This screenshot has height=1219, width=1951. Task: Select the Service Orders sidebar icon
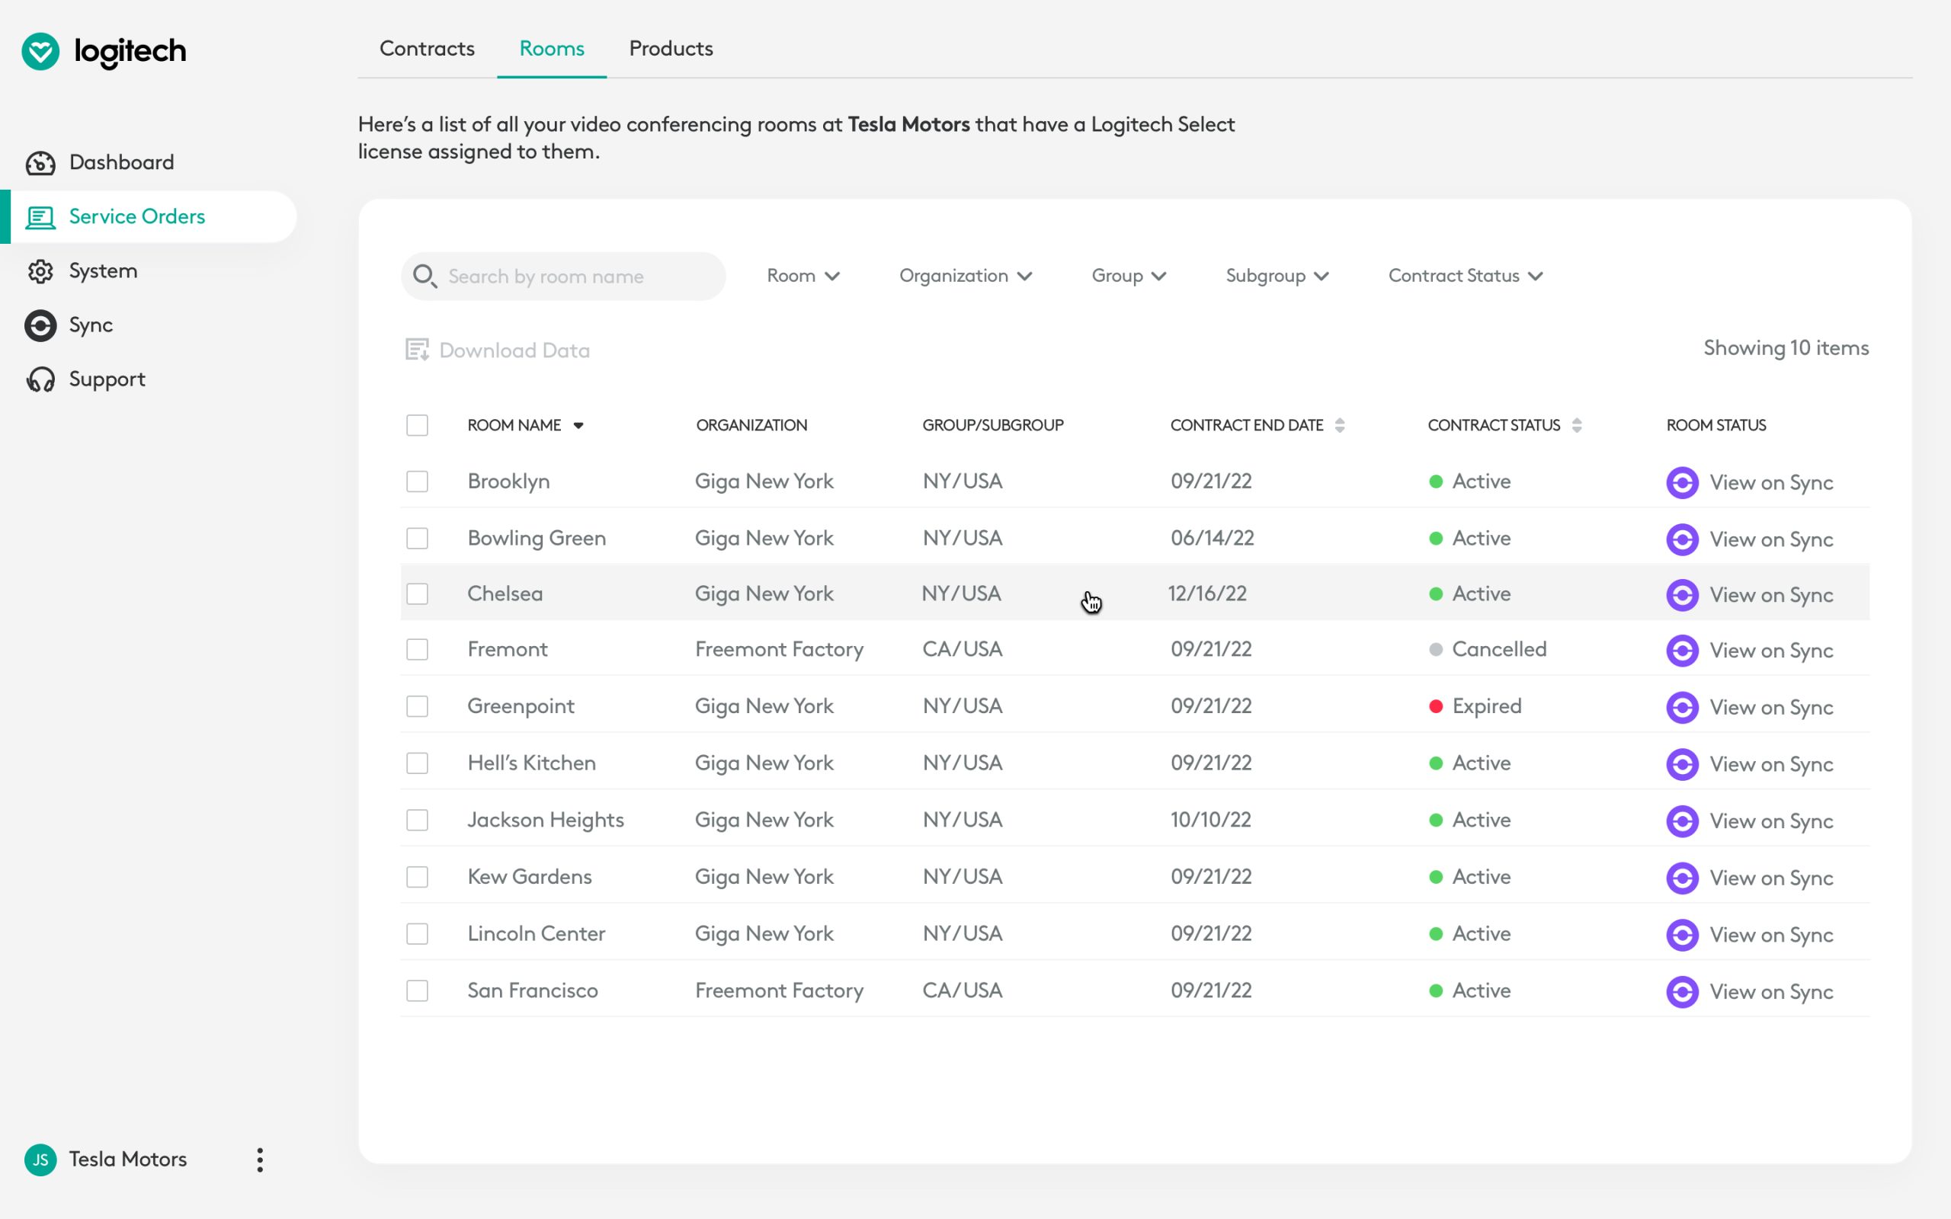click(40, 217)
